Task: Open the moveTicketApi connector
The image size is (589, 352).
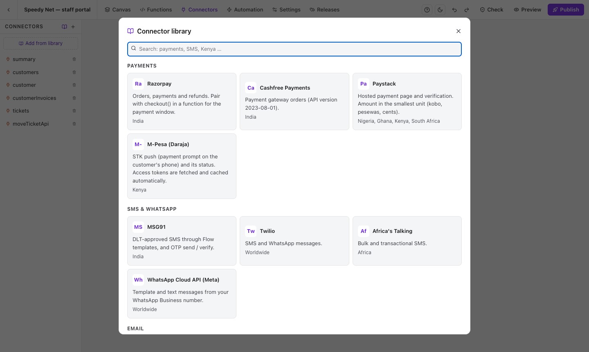Action: pos(40,124)
